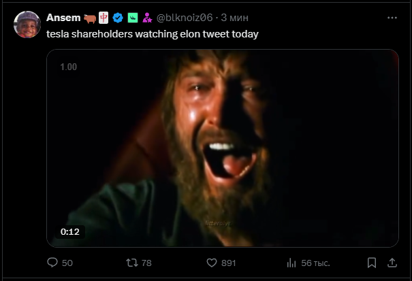412x281 pixels.
Task: Click the pink person badge icon
Action: pyautogui.click(x=146, y=18)
